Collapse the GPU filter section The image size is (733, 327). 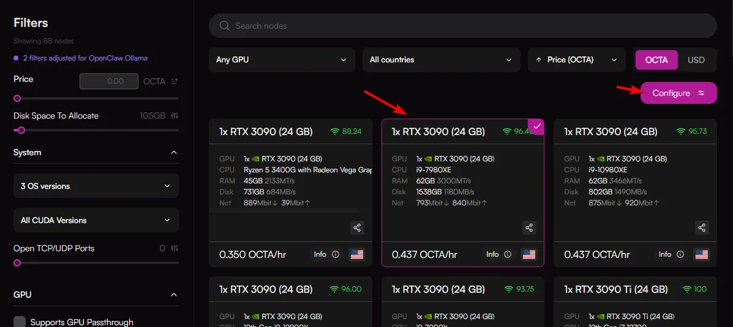[x=174, y=295]
